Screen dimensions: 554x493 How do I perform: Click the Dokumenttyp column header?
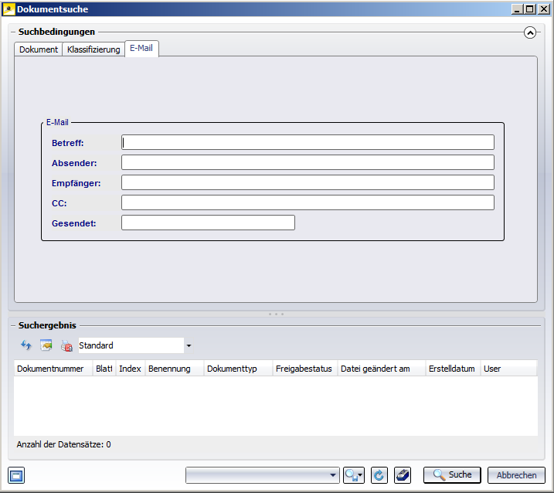238,369
